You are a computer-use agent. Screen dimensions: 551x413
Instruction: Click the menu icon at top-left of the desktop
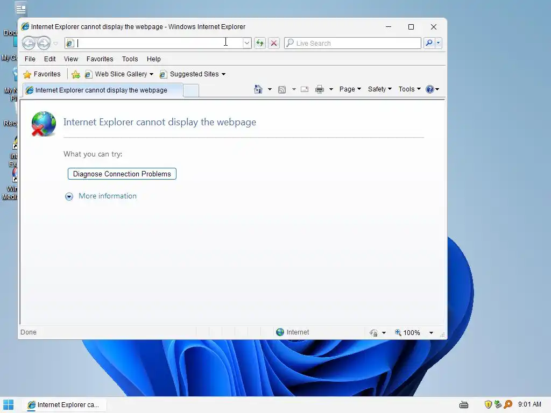(x=21, y=9)
